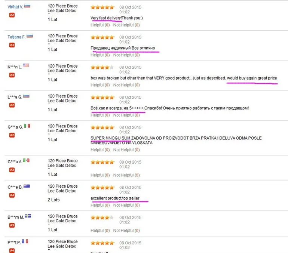Screen dimensions: 288x253
Task: Mark 'box was broken' review as Helpful
Action: [x=100, y=85]
